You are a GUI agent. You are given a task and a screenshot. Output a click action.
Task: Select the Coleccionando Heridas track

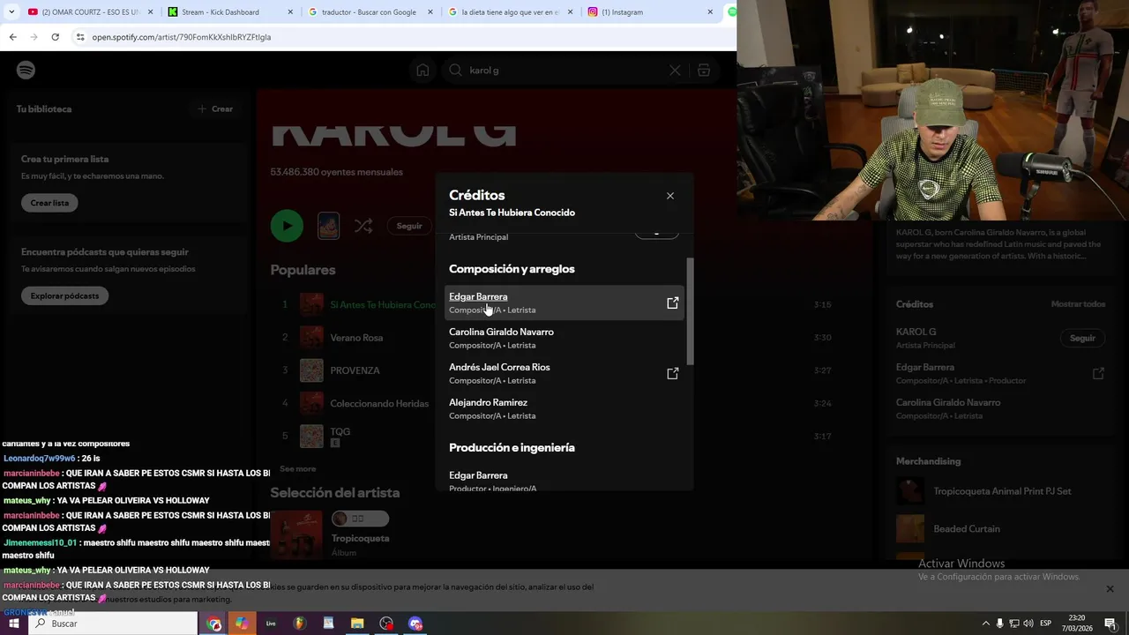(x=379, y=404)
